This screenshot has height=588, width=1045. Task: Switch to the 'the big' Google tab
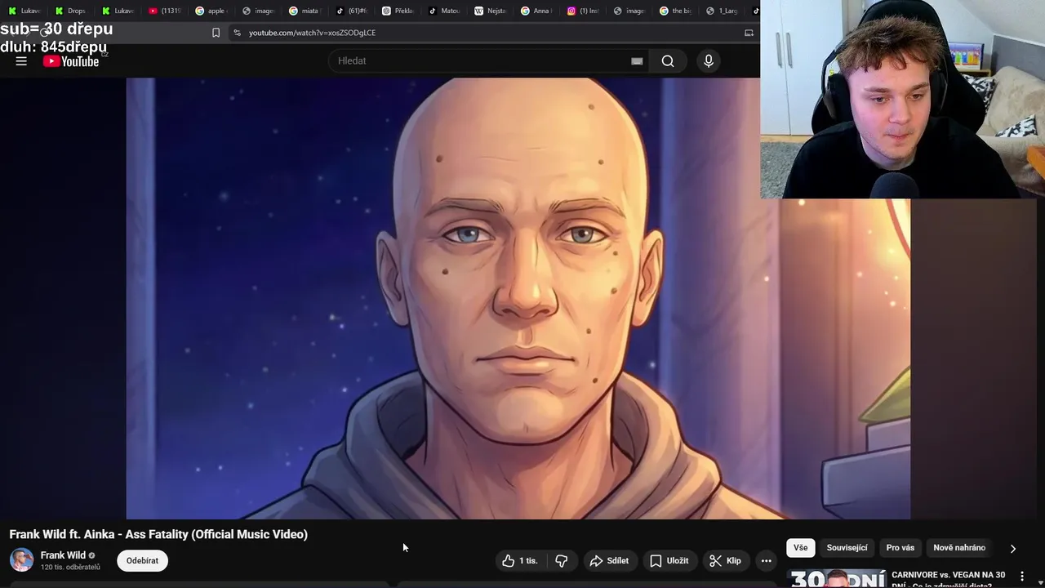[676, 11]
